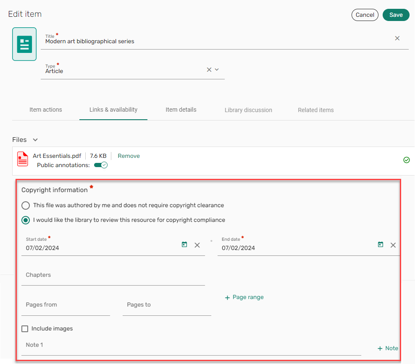Select 'authored by me' copyright option

click(x=26, y=206)
